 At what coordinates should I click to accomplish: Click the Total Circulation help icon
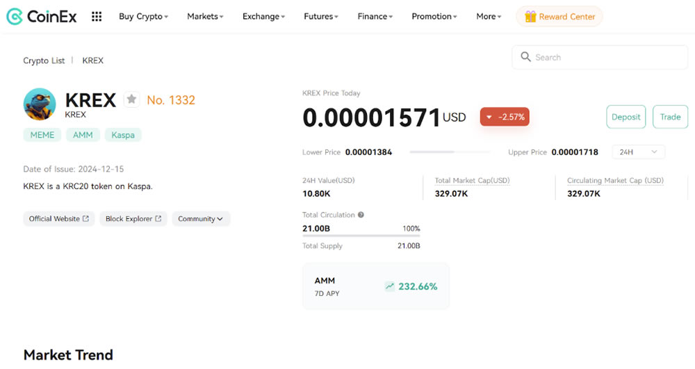point(361,215)
